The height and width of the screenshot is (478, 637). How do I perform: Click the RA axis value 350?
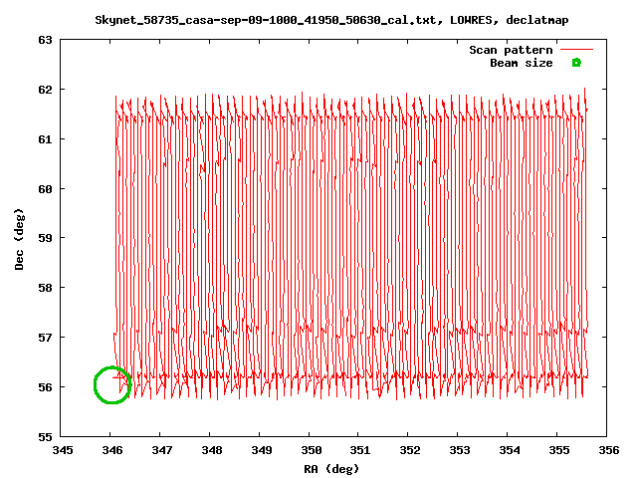click(x=311, y=450)
